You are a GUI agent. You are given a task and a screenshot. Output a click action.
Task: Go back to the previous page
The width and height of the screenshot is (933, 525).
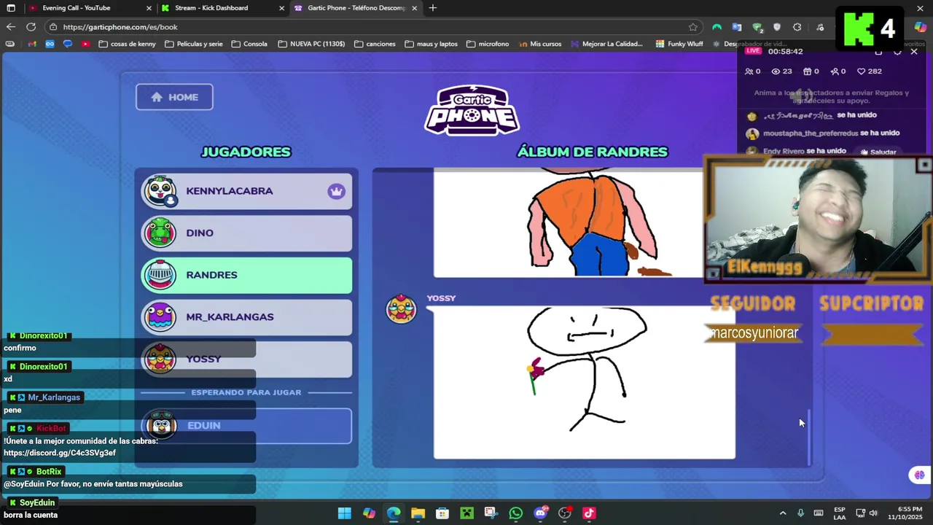pos(11,27)
